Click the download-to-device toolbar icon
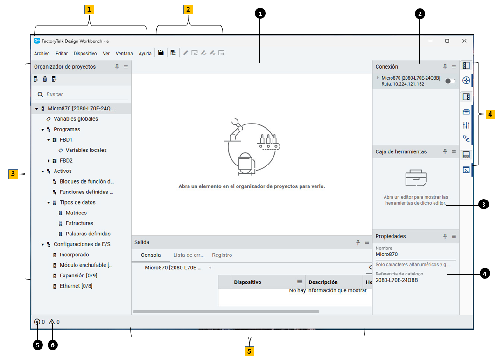 point(194,53)
